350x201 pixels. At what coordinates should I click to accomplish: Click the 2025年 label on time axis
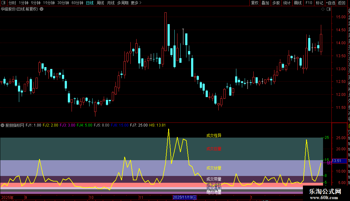(x=7, y=197)
